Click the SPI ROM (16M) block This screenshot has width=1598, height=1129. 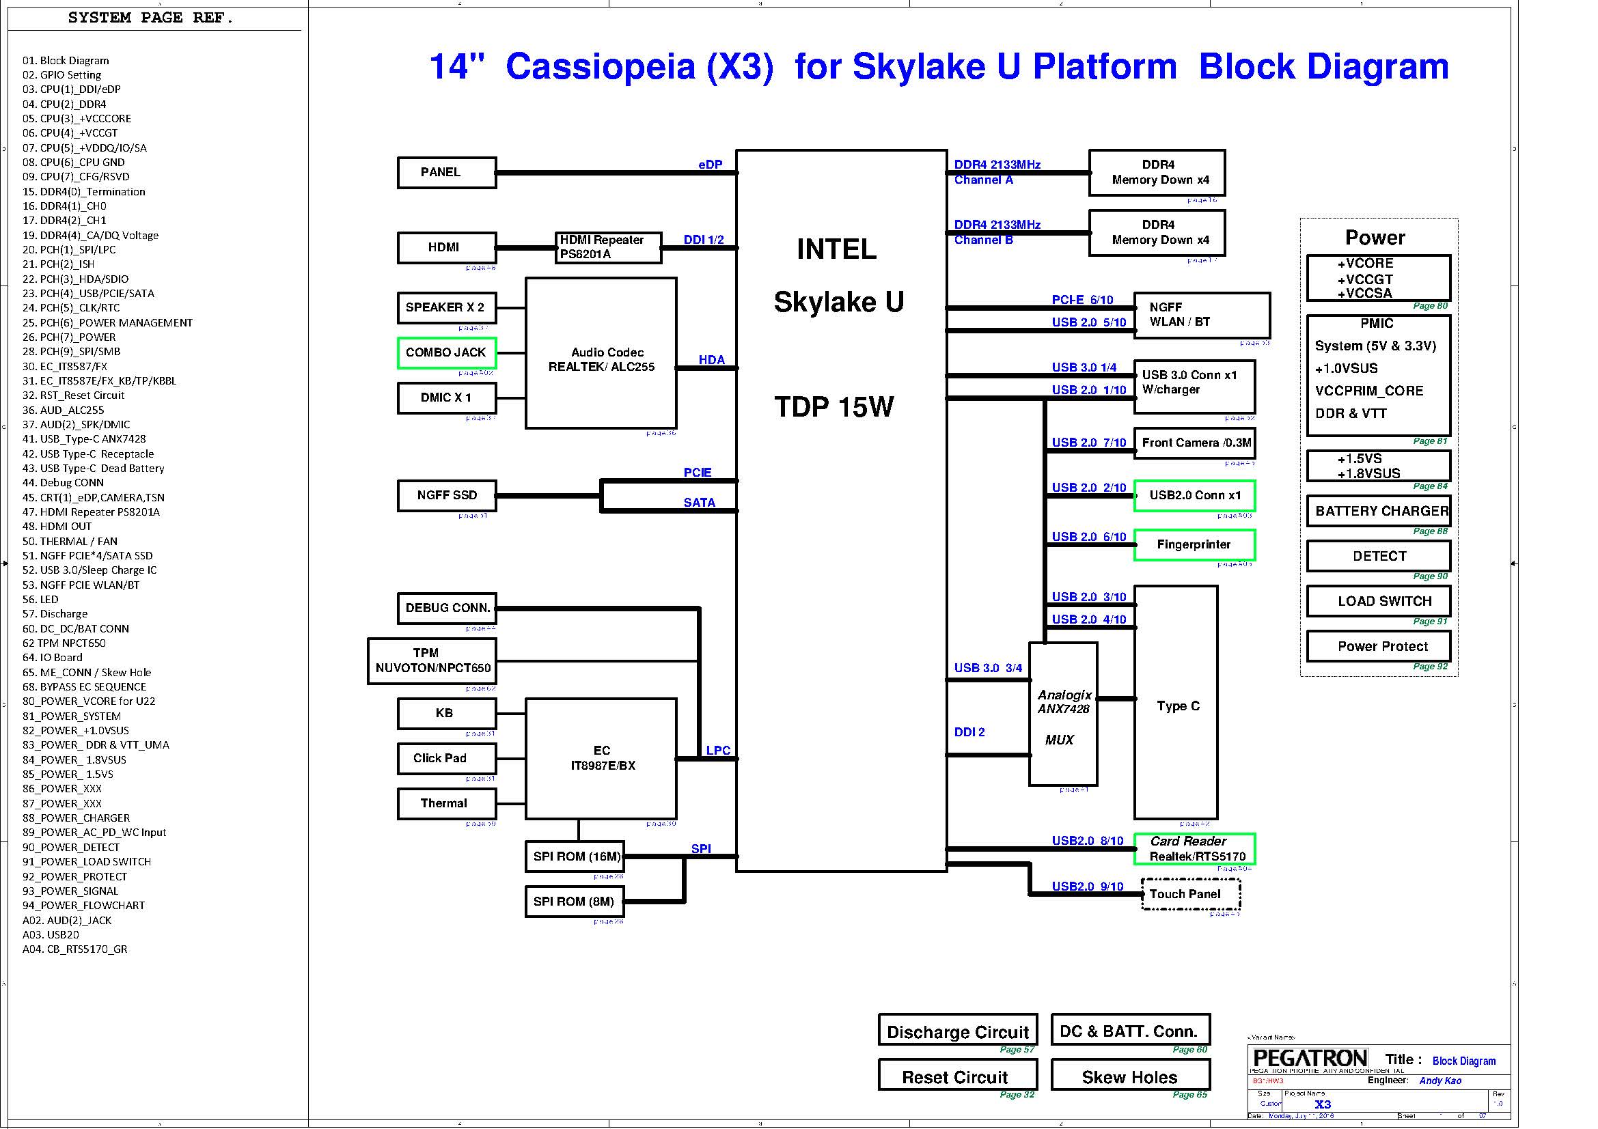(575, 857)
